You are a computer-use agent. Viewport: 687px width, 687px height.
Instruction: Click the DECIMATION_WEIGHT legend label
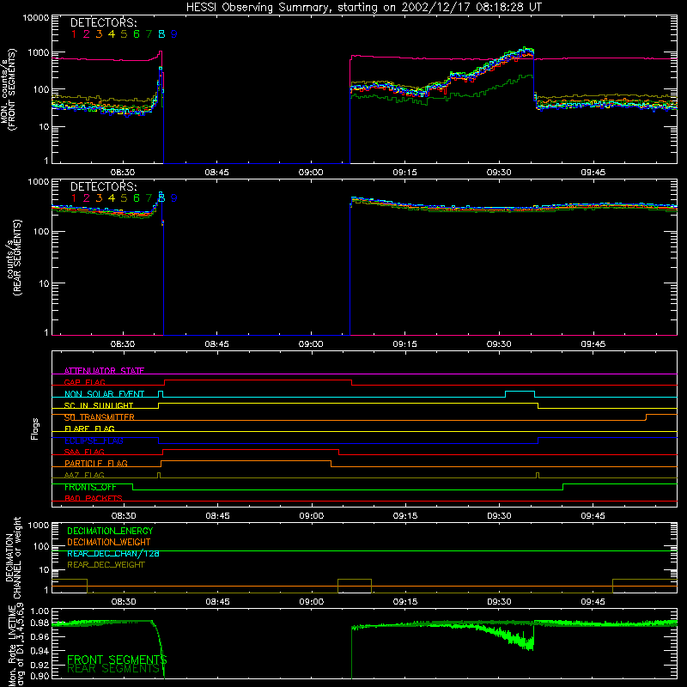coord(109,543)
